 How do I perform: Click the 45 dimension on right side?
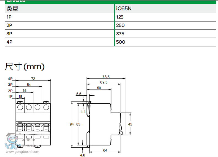click(x=130, y=124)
